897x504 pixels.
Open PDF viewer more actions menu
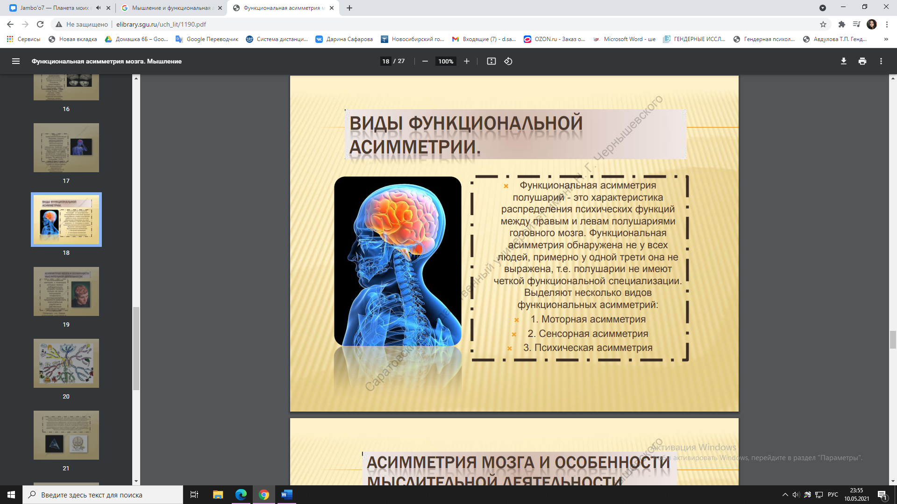click(x=881, y=61)
